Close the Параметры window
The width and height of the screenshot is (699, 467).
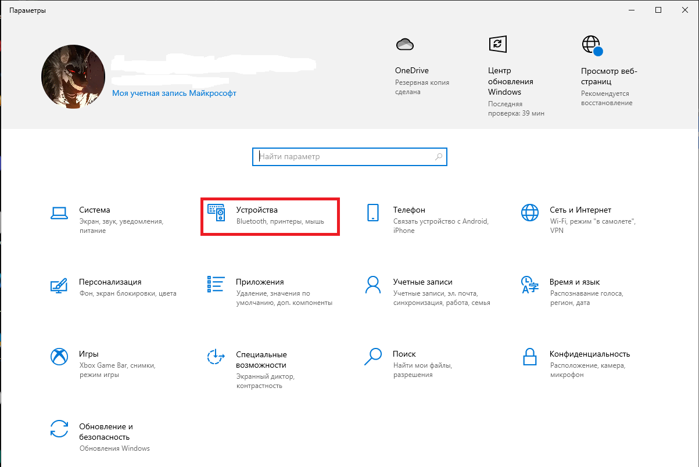[685, 10]
